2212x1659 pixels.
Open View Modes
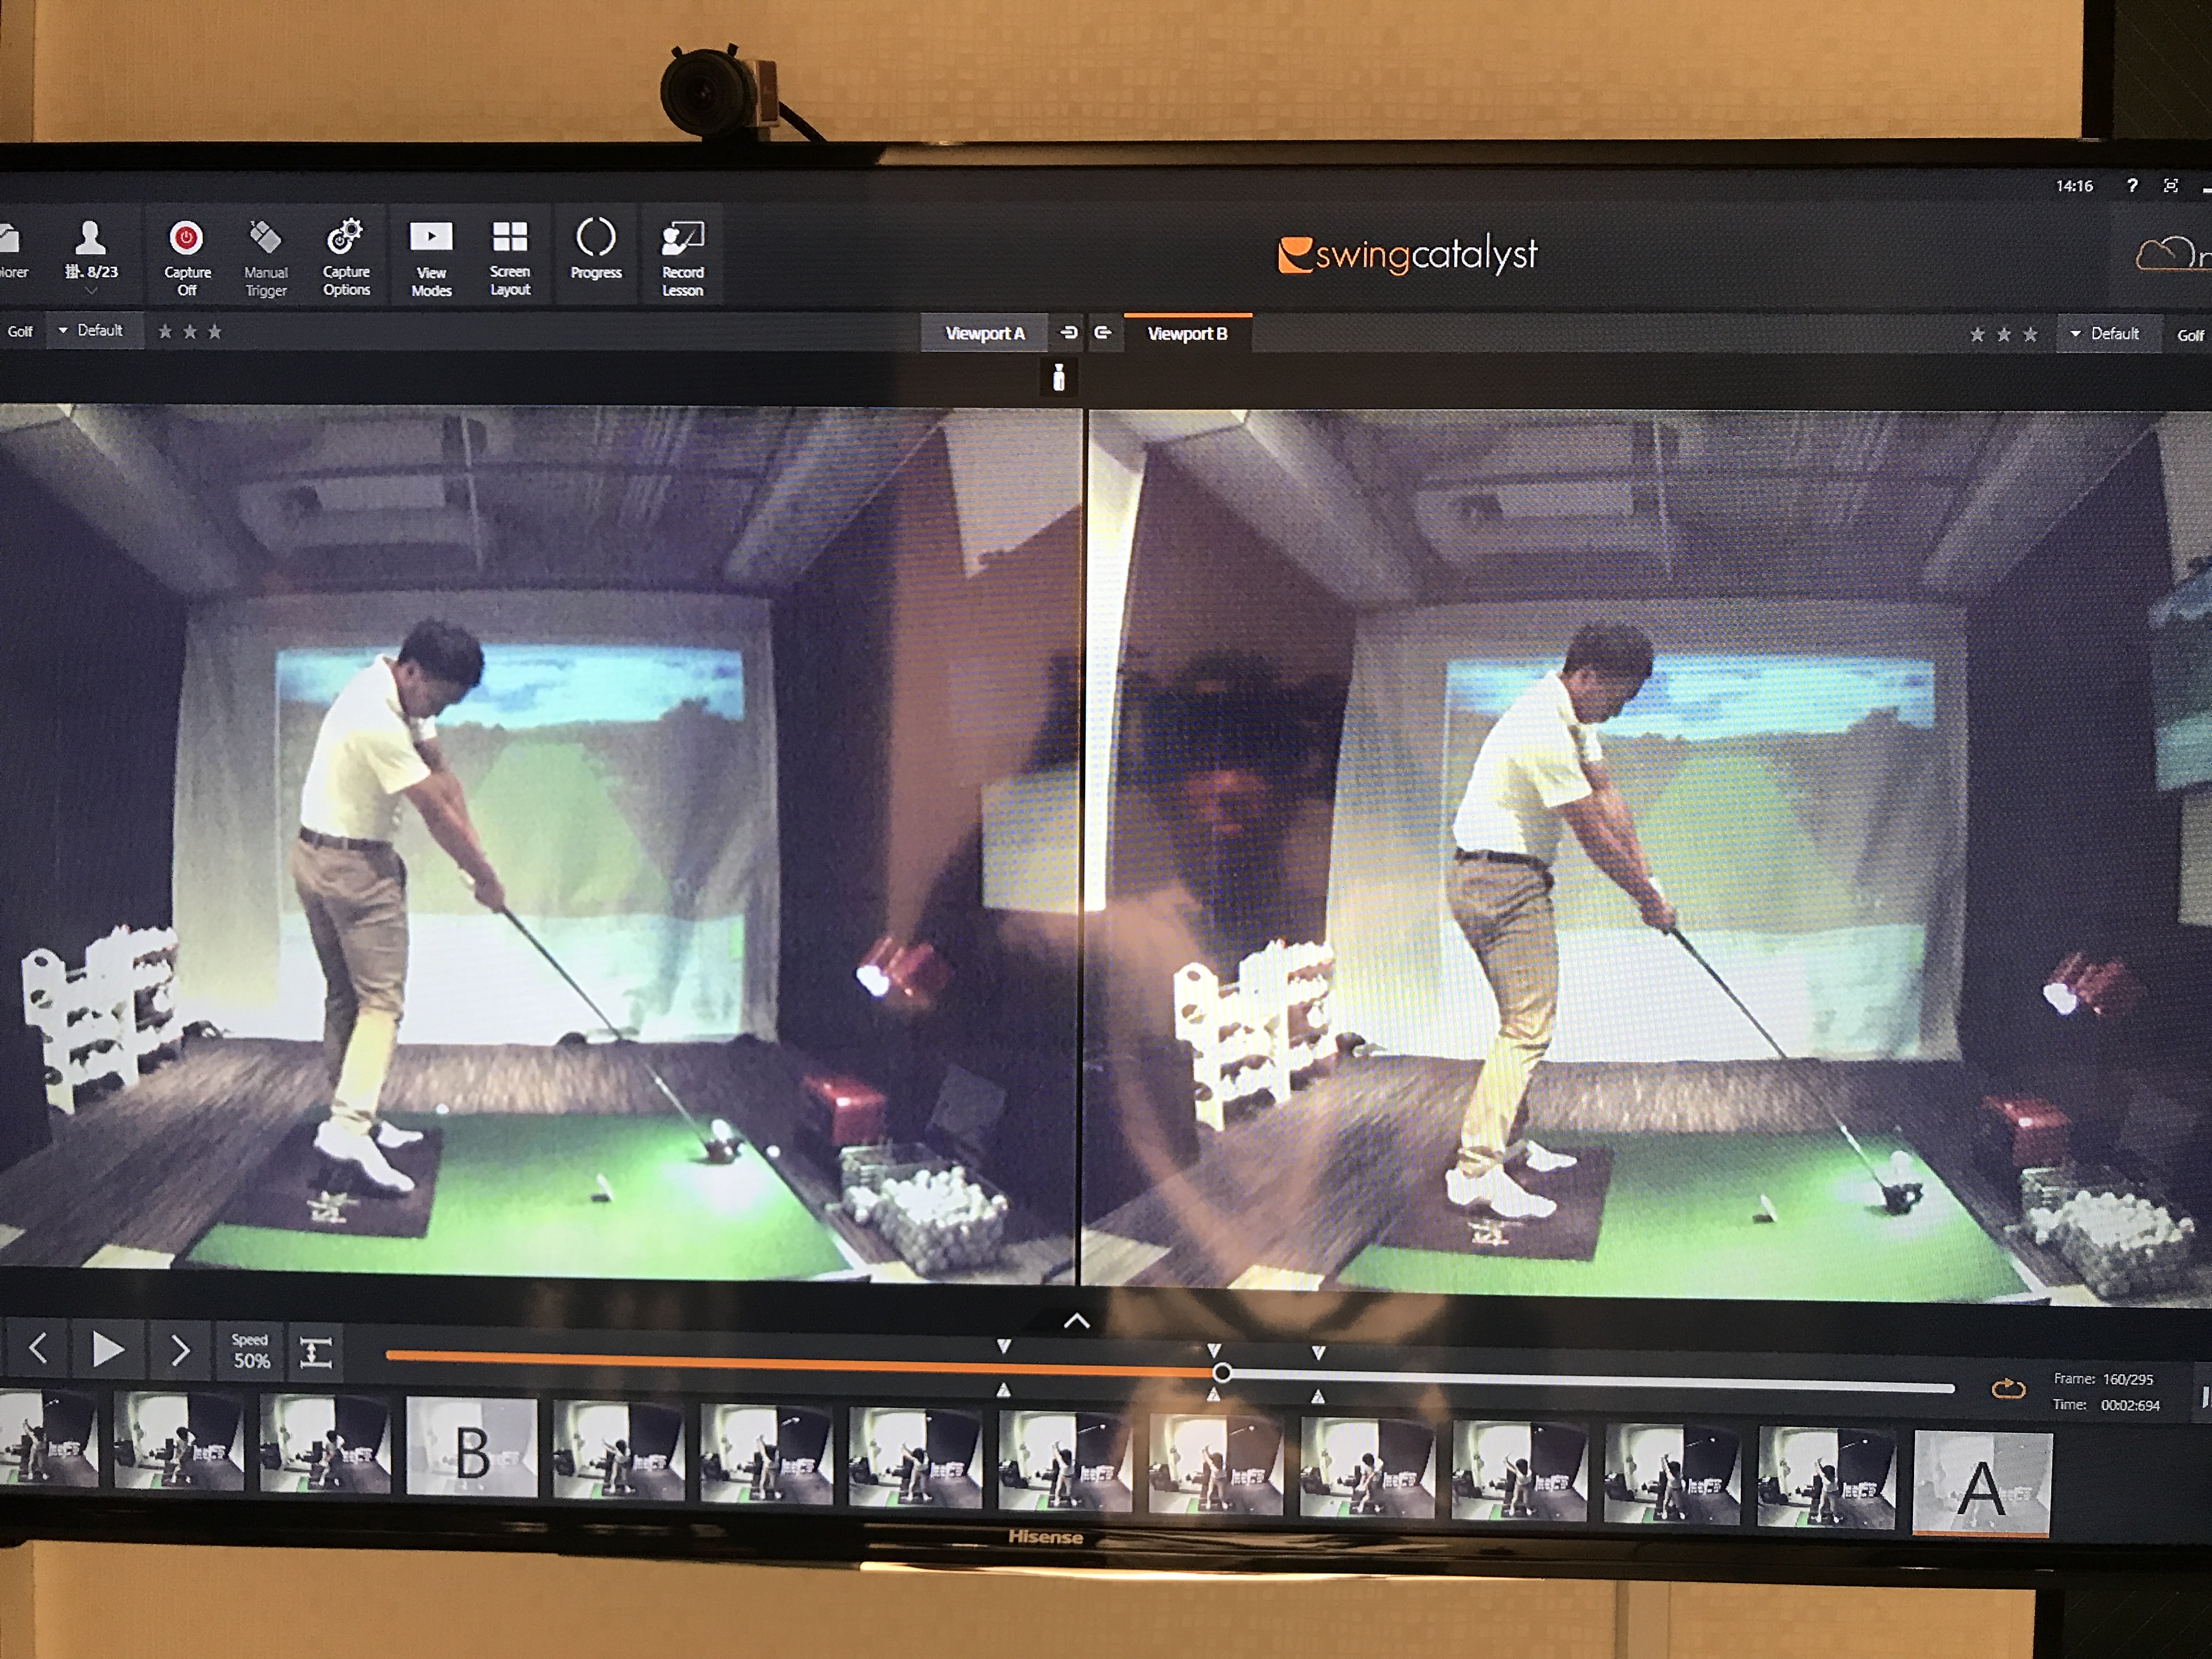point(431,258)
